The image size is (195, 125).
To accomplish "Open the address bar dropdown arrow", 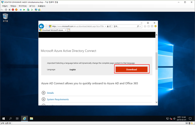I will pyautogui.click(x=105, y=26).
